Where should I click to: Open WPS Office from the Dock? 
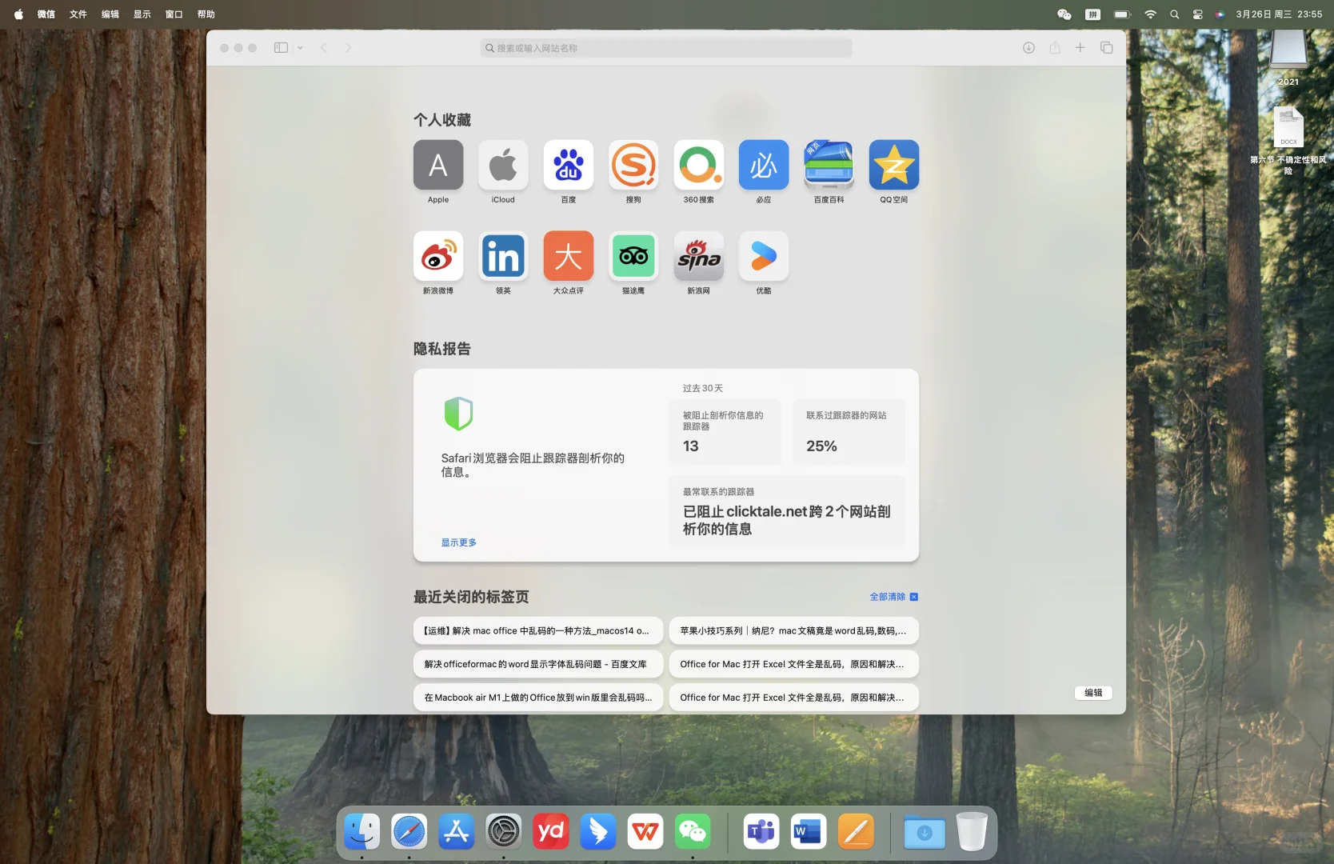point(645,832)
